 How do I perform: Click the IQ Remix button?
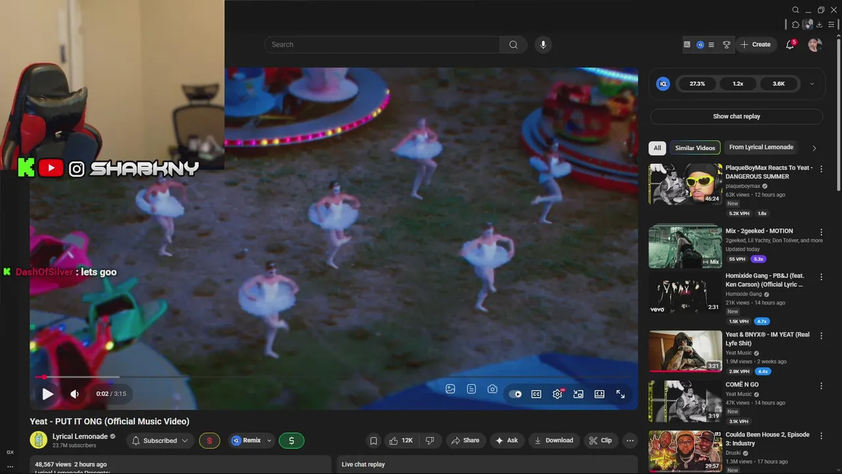246,440
